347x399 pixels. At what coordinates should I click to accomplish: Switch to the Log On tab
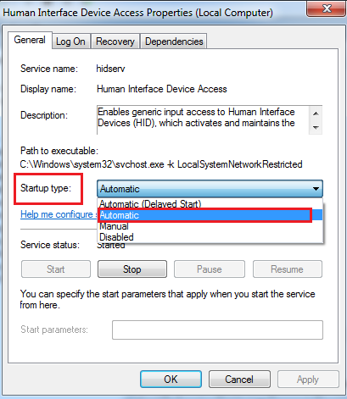click(x=70, y=42)
